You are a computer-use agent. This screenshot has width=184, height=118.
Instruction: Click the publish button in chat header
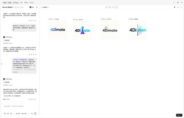[x=32, y=7]
